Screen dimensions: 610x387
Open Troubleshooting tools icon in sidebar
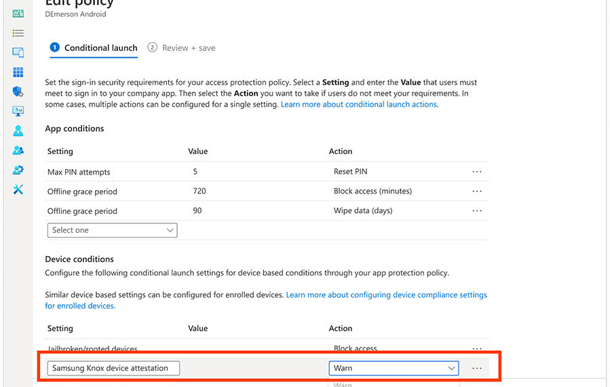(18, 189)
